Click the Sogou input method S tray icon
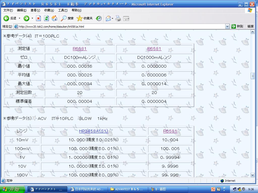Screen dimensions: 258x193 coord(213,189)
